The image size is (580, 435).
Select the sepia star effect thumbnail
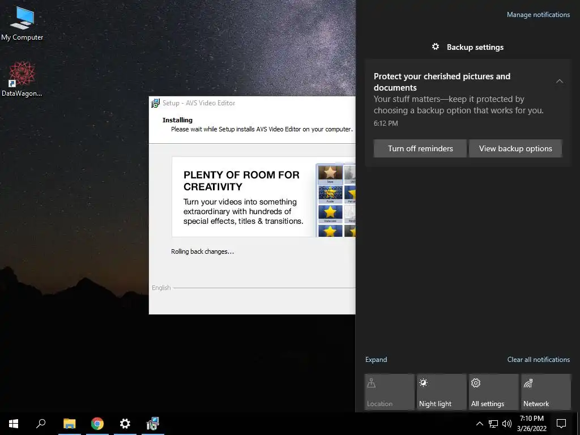(330, 174)
